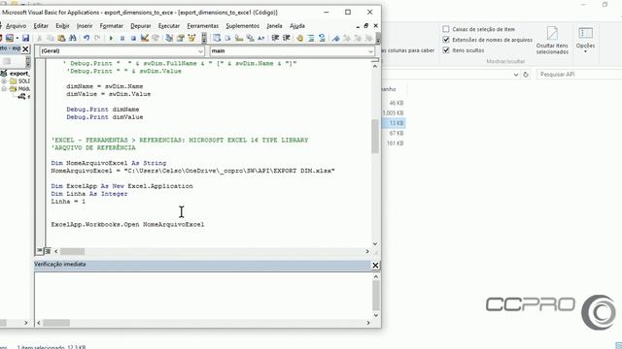Uncheck 'Itens ocultos' checkbox in Explorer

(446, 50)
